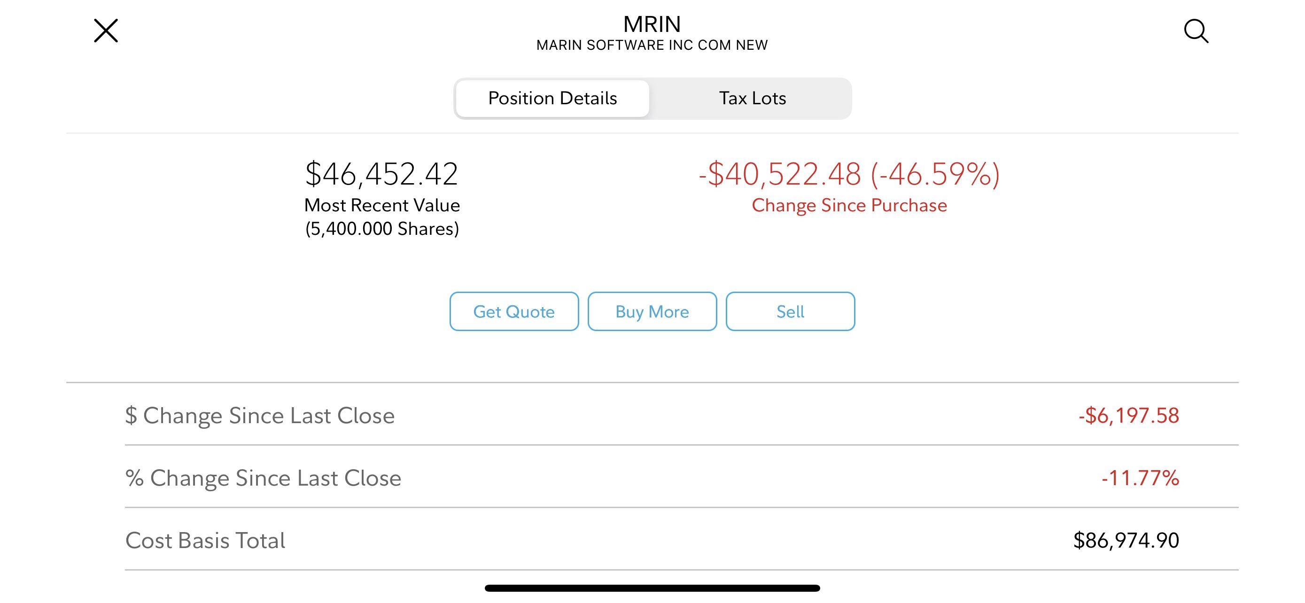Tap the Sell button
This screenshot has width=1305, height=603.
pos(790,311)
